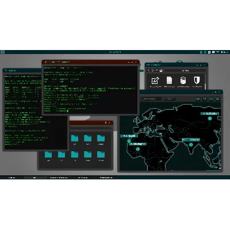Click the teal document tray icon in top bar

click(x=201, y=52)
